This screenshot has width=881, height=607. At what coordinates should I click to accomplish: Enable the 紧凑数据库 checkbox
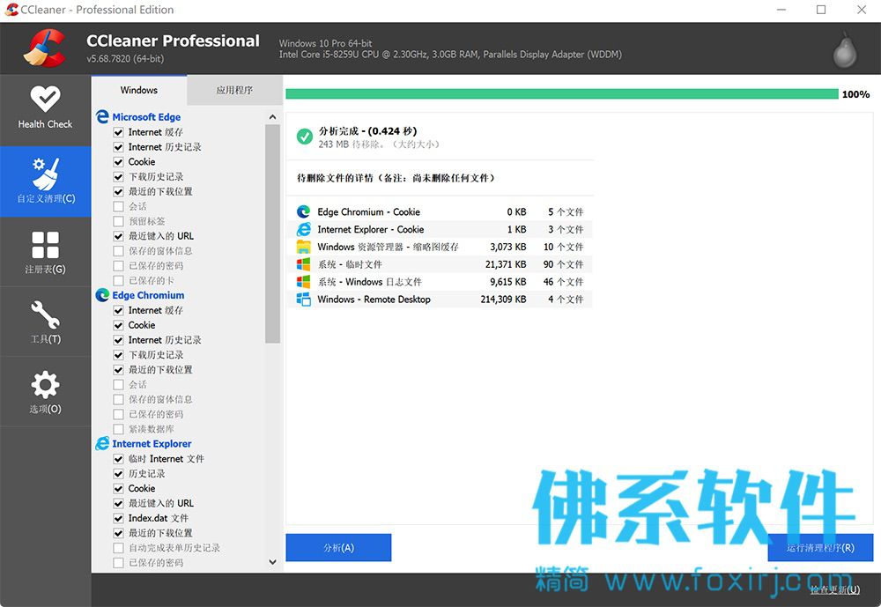(119, 429)
